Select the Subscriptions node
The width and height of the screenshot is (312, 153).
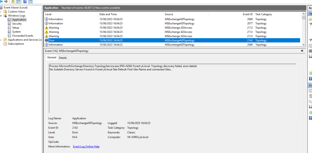16,44
